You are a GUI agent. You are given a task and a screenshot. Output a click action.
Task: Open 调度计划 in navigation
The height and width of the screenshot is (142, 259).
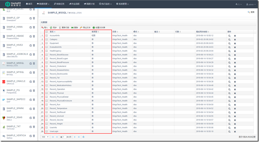[89, 4]
